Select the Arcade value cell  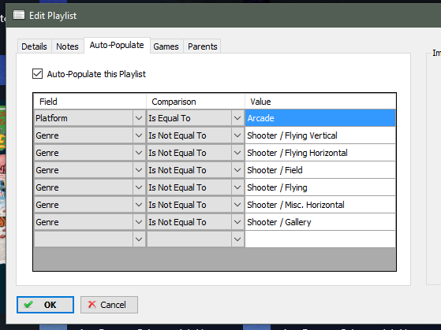click(x=320, y=118)
